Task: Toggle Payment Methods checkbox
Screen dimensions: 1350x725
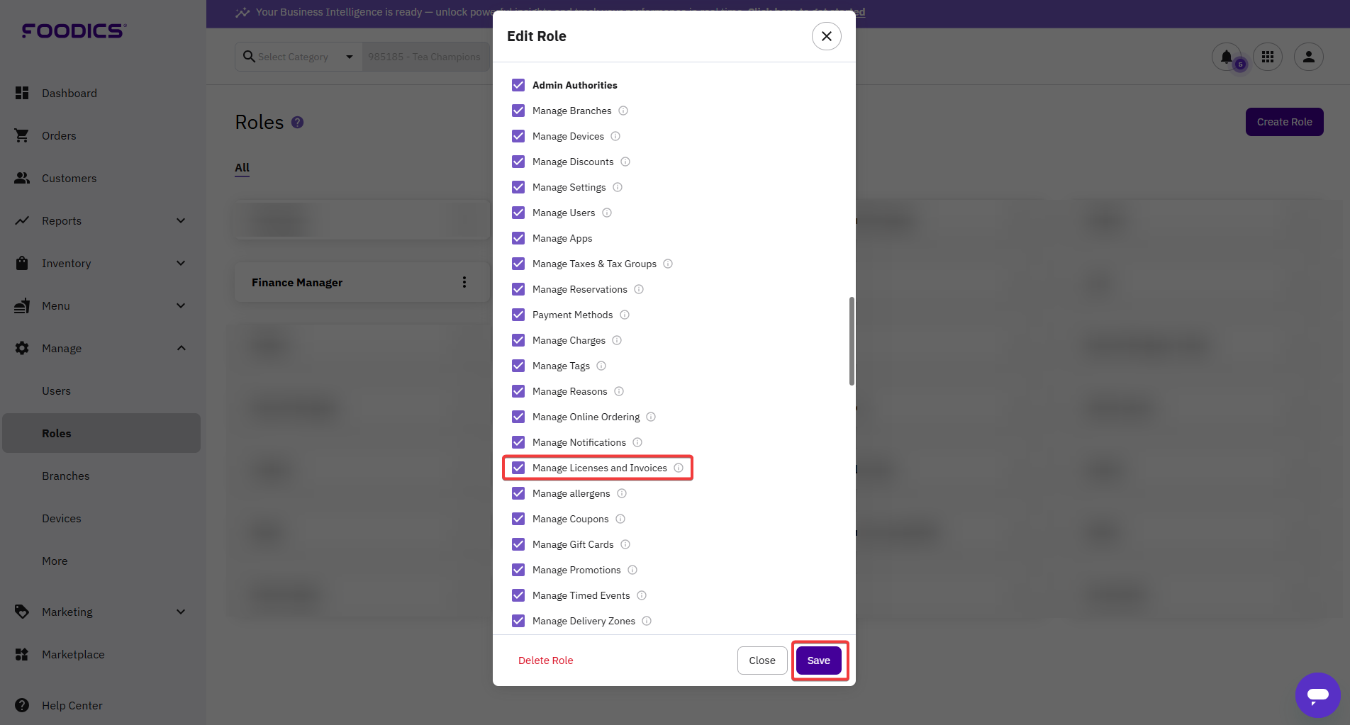Action: pyautogui.click(x=518, y=315)
